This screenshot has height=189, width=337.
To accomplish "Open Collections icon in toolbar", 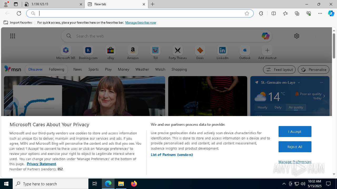I will click(x=297, y=13).
